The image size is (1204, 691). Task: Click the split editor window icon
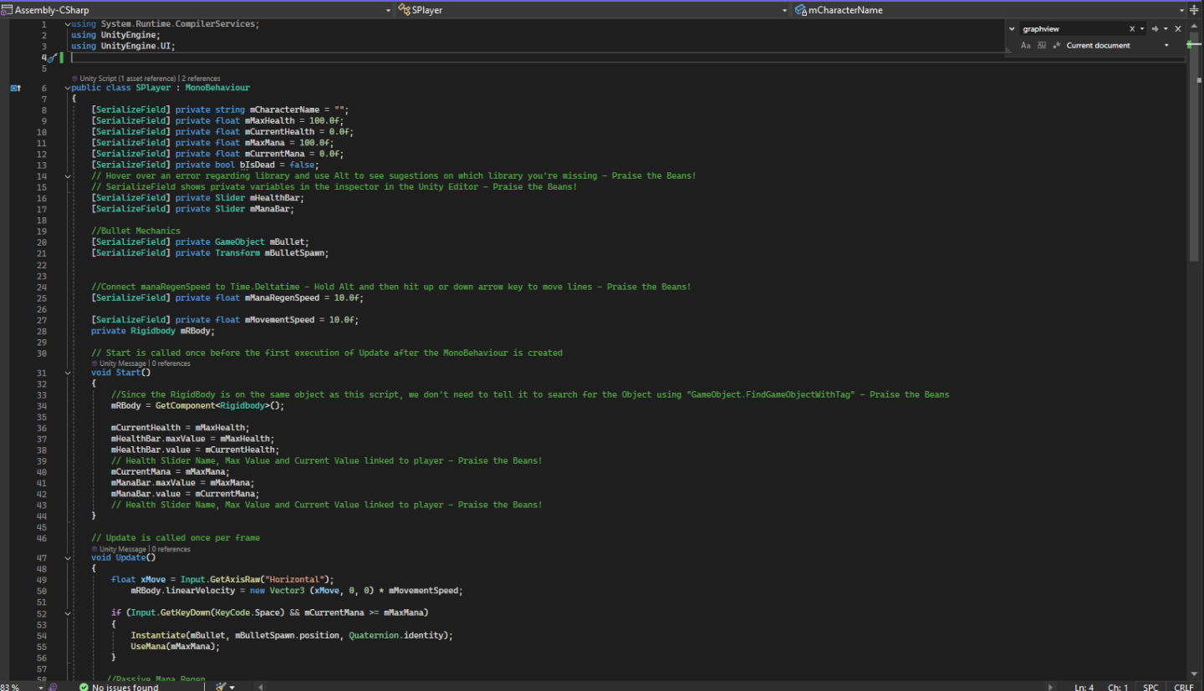click(x=1194, y=10)
